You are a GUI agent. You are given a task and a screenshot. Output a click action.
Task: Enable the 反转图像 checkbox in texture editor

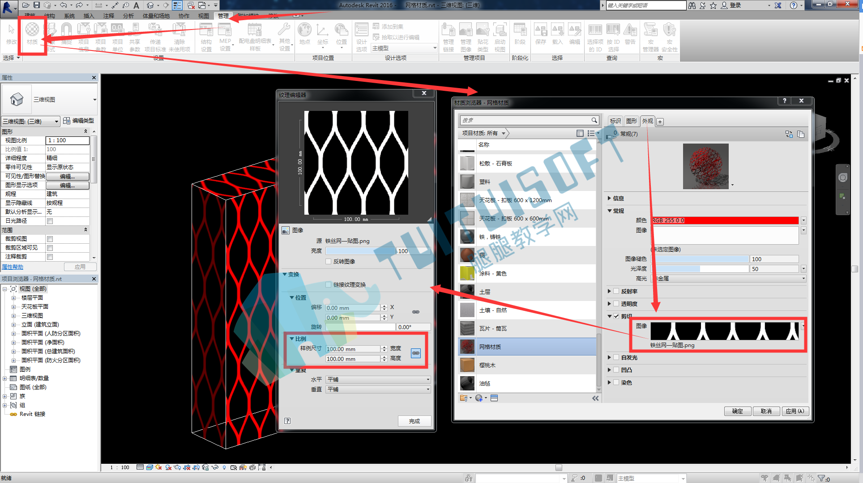[329, 261]
